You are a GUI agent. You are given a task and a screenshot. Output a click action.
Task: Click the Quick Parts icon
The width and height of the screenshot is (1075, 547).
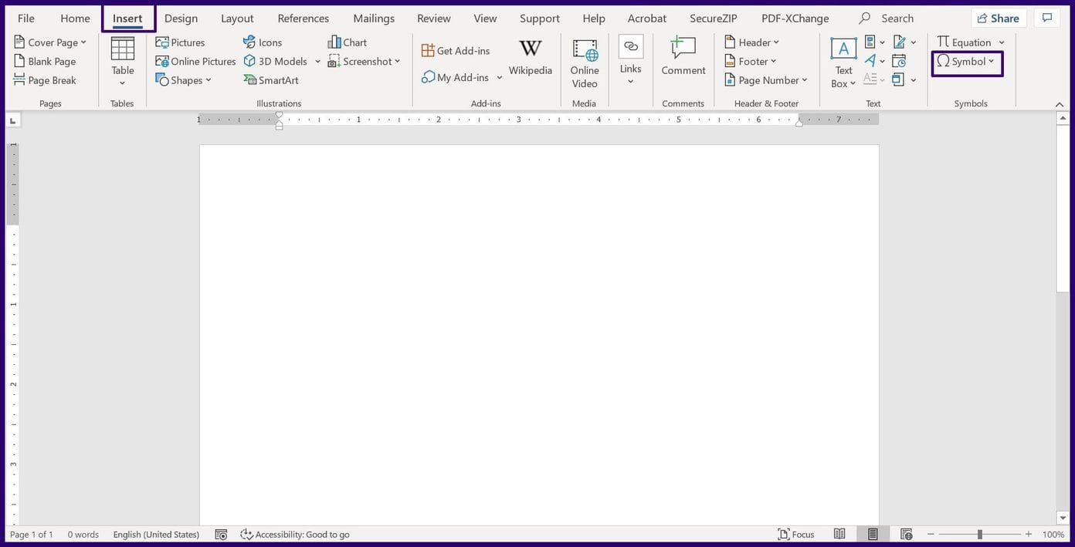click(870, 42)
